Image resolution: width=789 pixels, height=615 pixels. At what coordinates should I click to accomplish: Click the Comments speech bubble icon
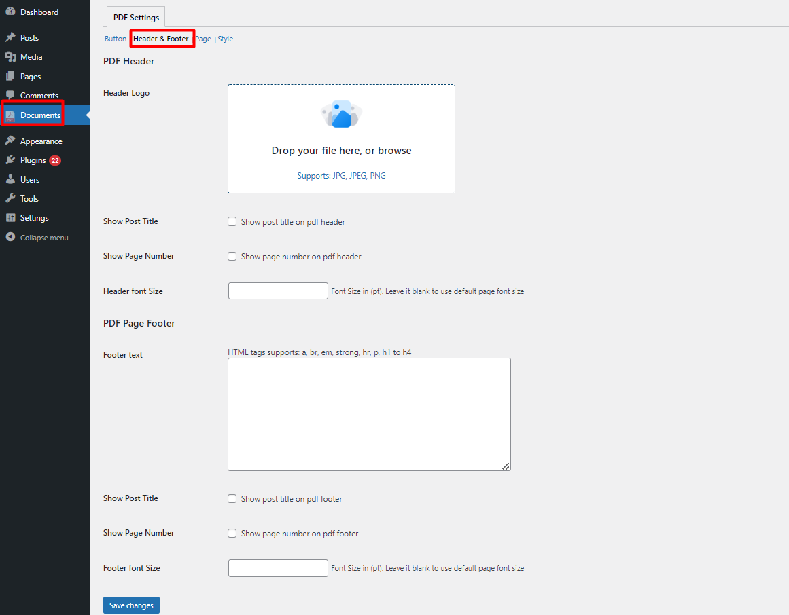click(10, 96)
